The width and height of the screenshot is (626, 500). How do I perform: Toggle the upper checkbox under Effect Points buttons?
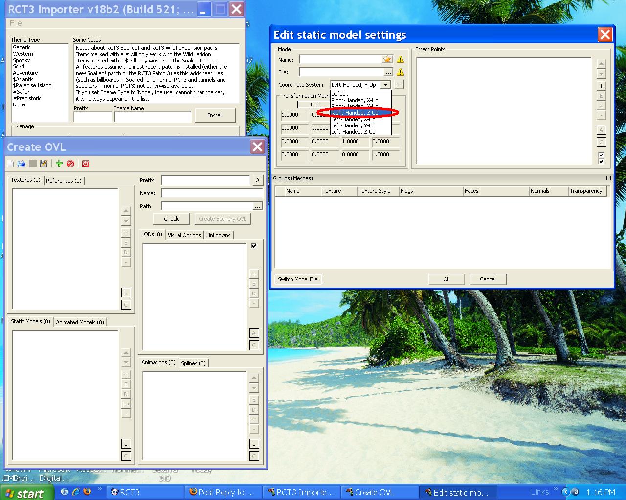point(601,155)
